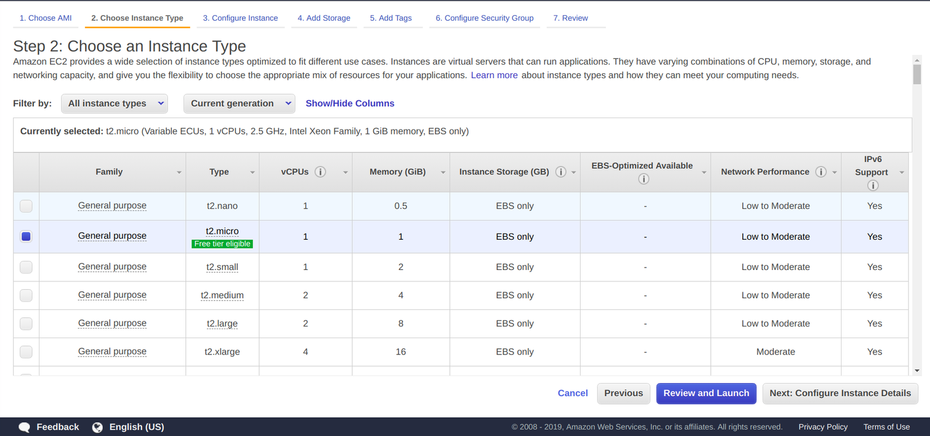Click the scrollbar up arrow
Viewport: 930px width, 436px height.
coord(917,60)
